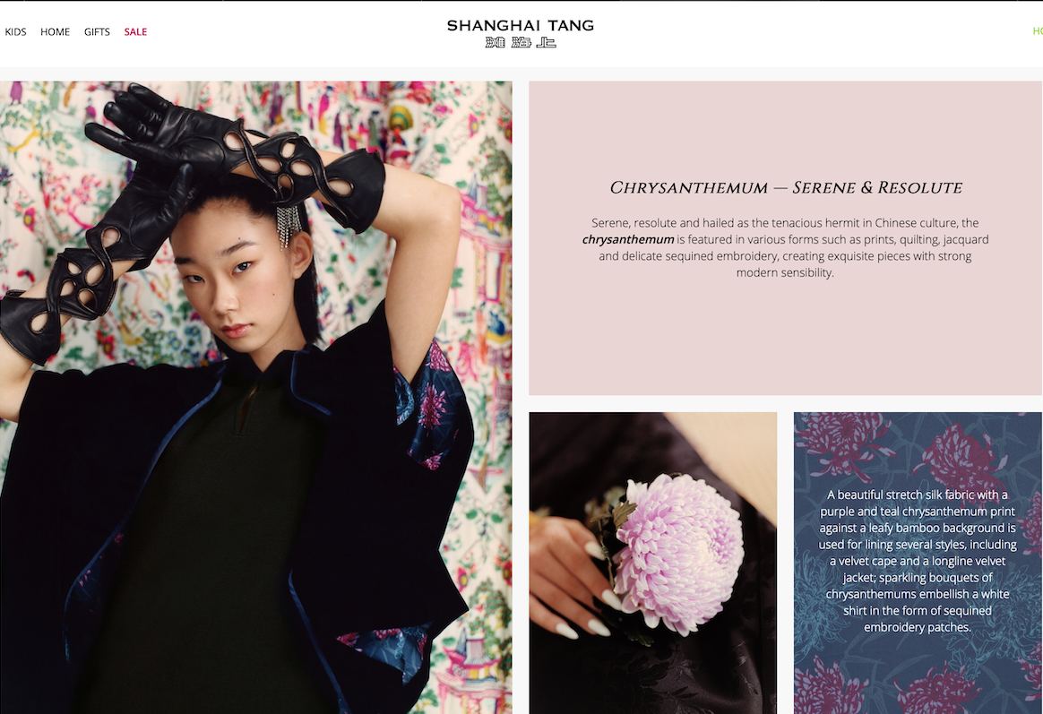Open the pink chrysanthemum flower photo
The height and width of the screenshot is (714, 1043).
(x=652, y=563)
